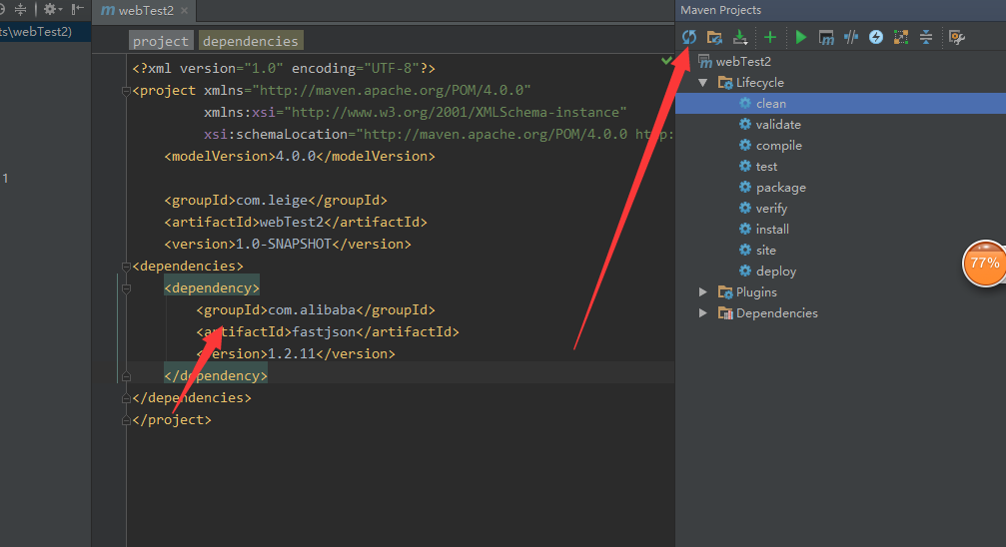
Task: Show the dependencies diagram icon
Action: (901, 37)
